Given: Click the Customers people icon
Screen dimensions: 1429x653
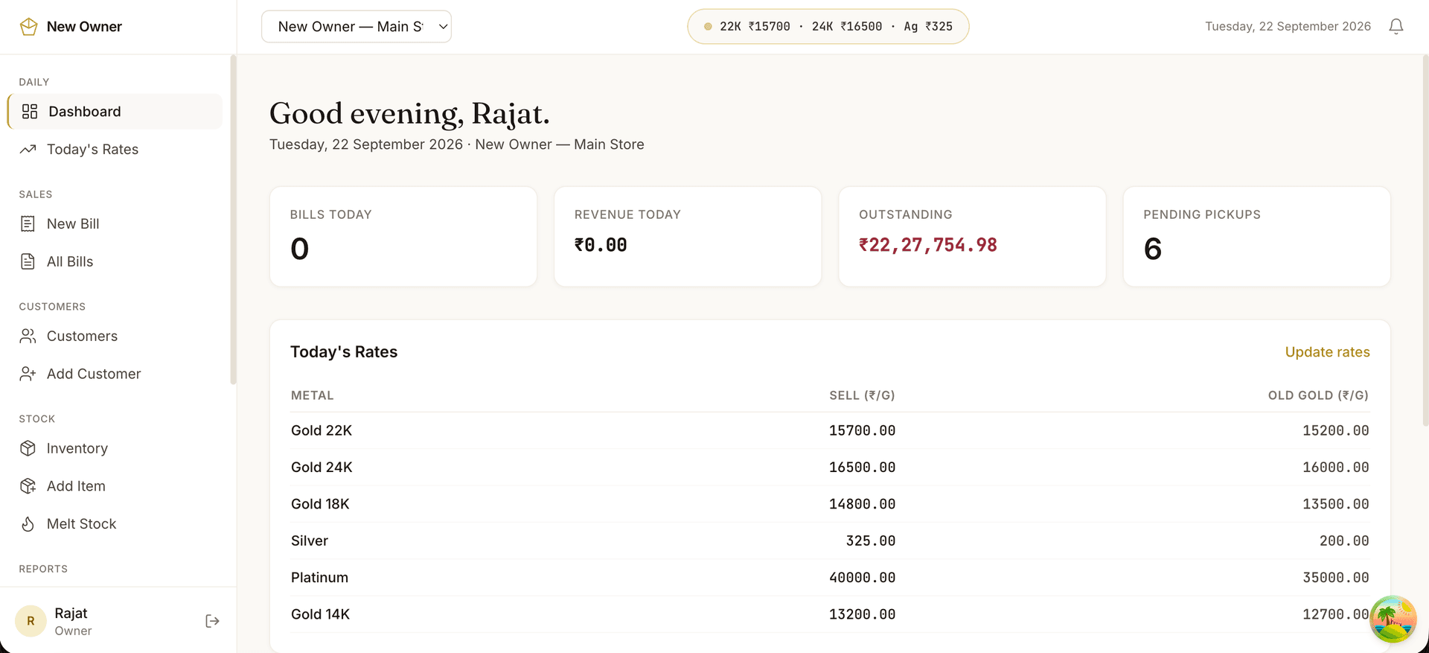Looking at the screenshot, I should click(28, 337).
